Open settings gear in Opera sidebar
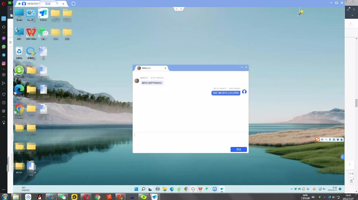 [x=4, y=111]
